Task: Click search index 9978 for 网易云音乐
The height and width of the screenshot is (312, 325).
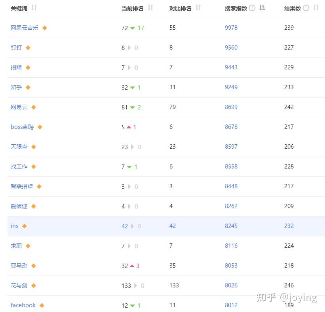Action: click(231, 28)
